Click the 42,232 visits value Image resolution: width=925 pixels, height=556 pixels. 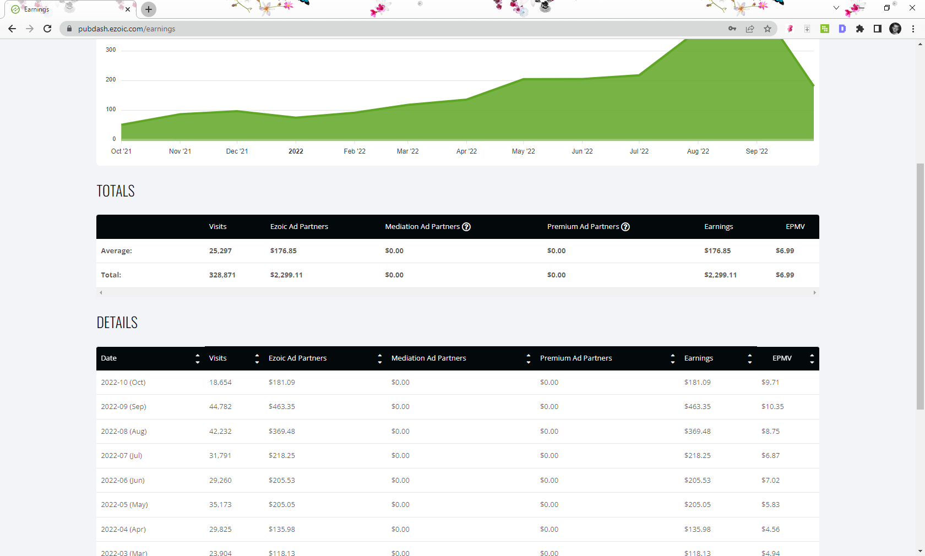coord(220,432)
